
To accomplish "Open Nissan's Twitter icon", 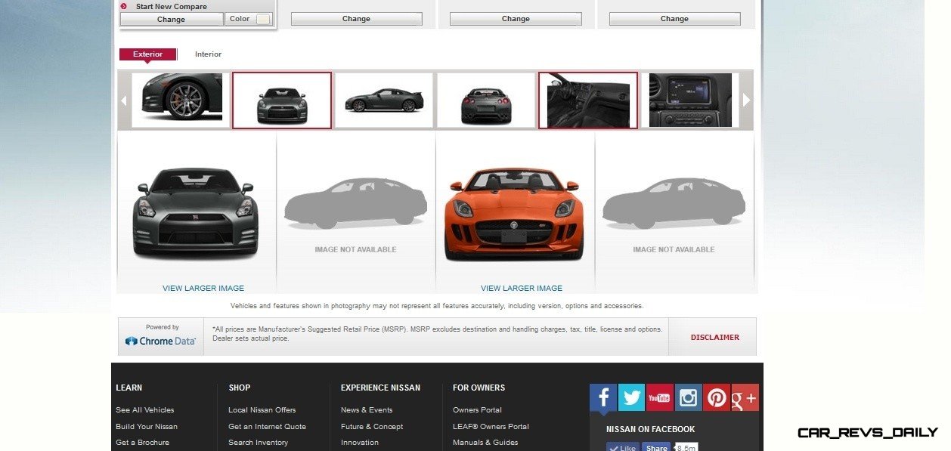I will 631,397.
